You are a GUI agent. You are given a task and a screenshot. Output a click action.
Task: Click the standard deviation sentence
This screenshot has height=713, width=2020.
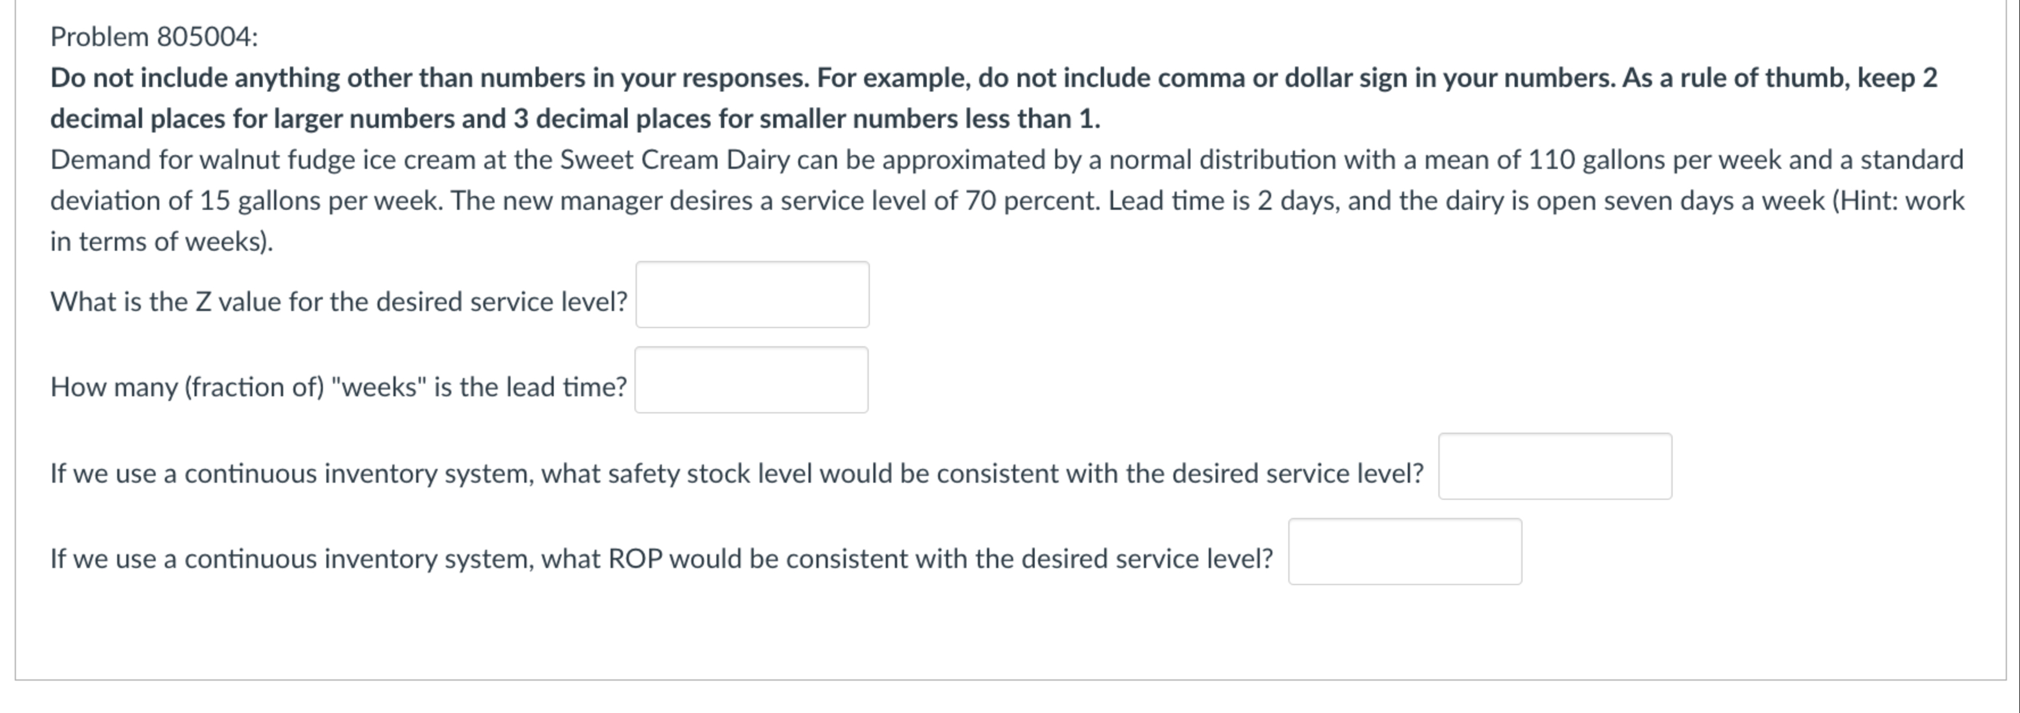coord(235,201)
